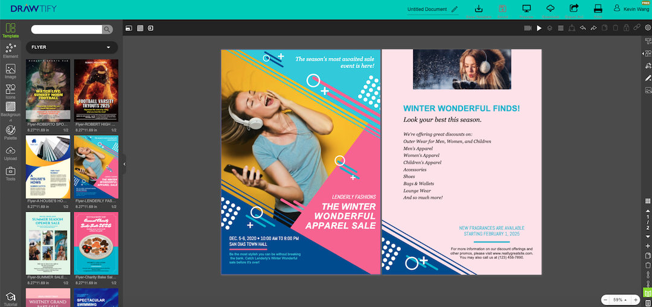This screenshot has width=652, height=307.
Task: Open the Icons panel
Action: pos(10,92)
